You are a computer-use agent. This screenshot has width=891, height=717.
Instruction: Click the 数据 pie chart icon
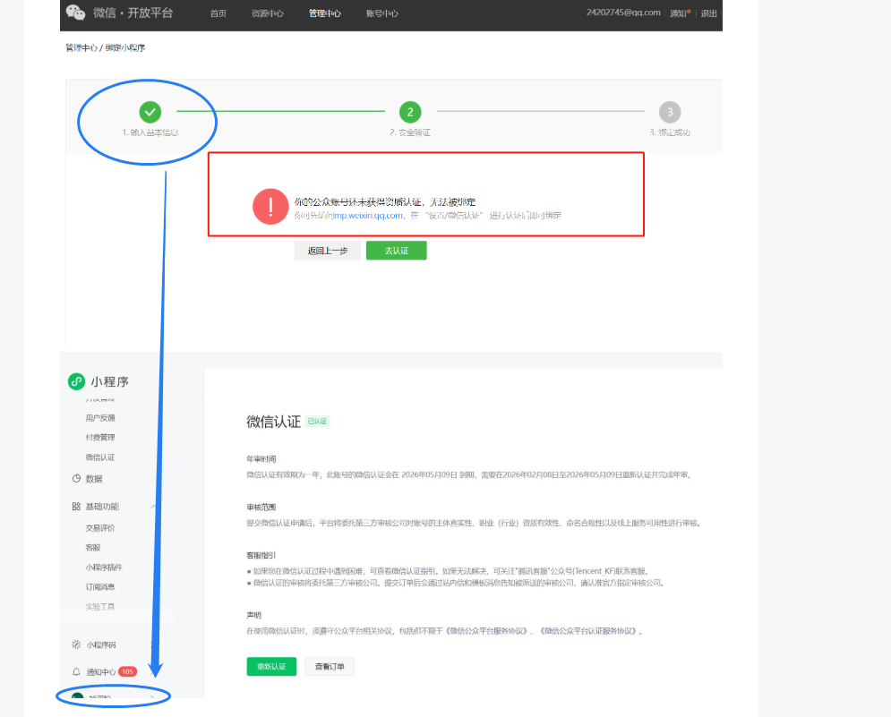click(x=76, y=478)
